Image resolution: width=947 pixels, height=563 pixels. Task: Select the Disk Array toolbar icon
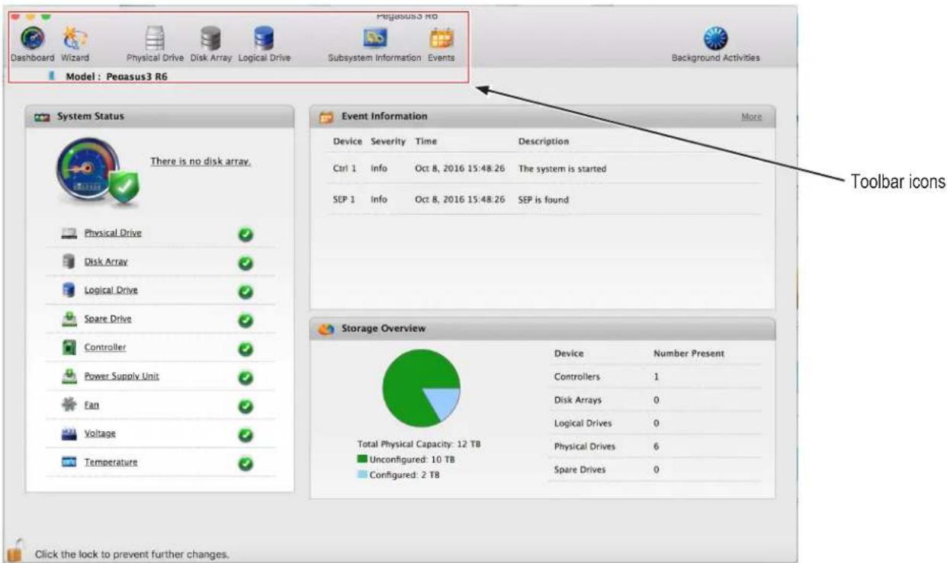point(210,38)
